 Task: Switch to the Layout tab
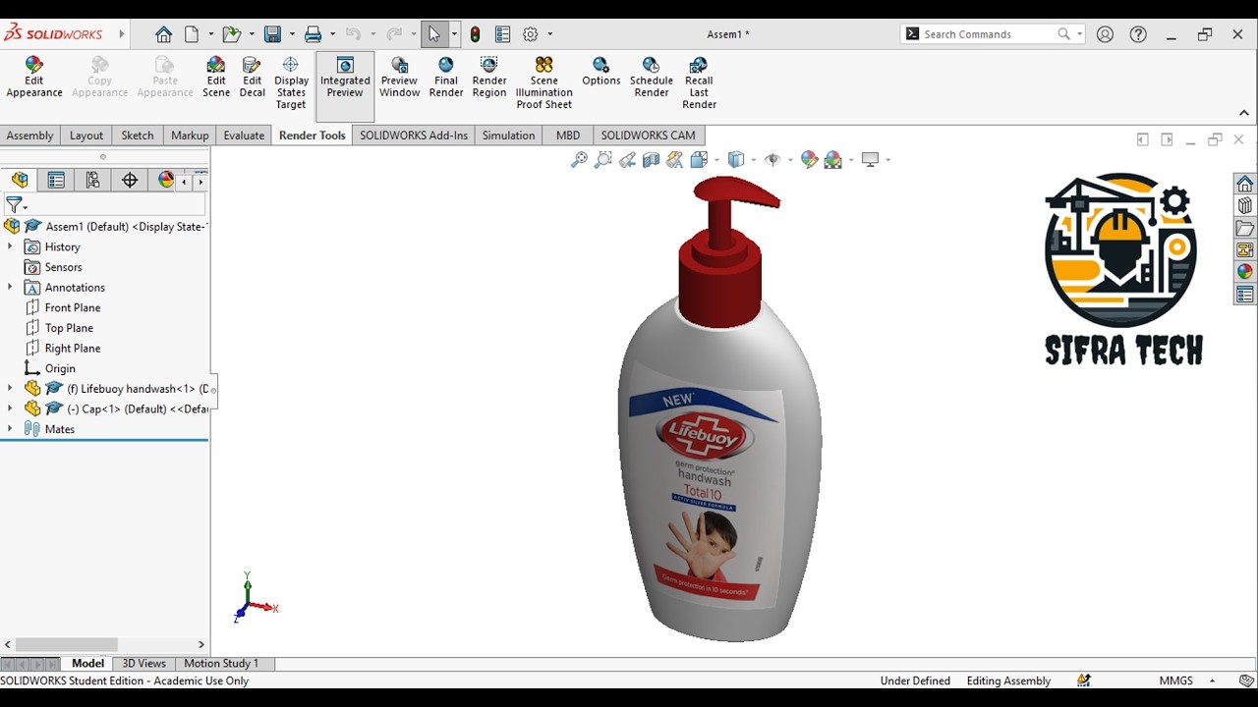pyautogui.click(x=86, y=136)
